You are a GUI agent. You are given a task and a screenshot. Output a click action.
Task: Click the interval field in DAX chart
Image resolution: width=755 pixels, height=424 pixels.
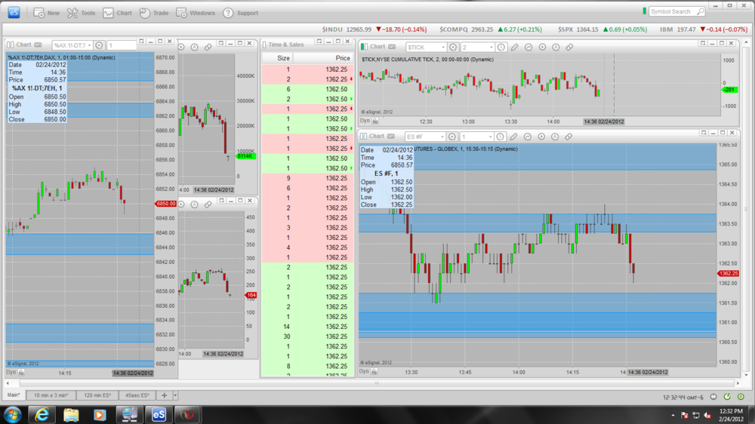coord(122,45)
